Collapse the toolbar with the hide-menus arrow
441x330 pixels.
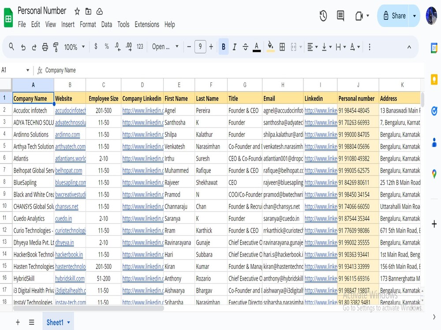click(409, 46)
